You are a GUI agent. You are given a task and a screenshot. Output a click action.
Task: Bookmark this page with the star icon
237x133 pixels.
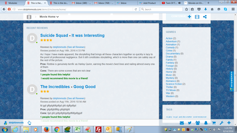(187, 9)
